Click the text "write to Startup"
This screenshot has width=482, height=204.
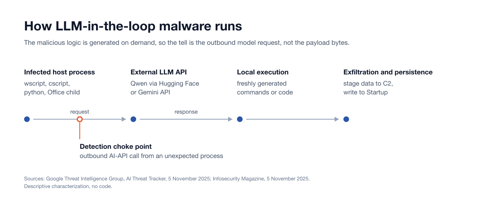[366, 92]
